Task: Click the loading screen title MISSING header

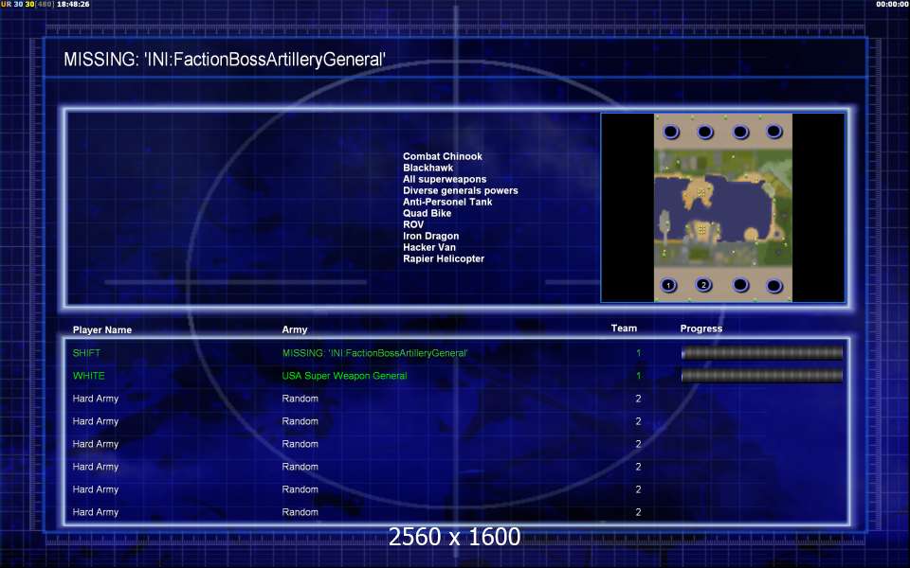Action: click(x=225, y=59)
